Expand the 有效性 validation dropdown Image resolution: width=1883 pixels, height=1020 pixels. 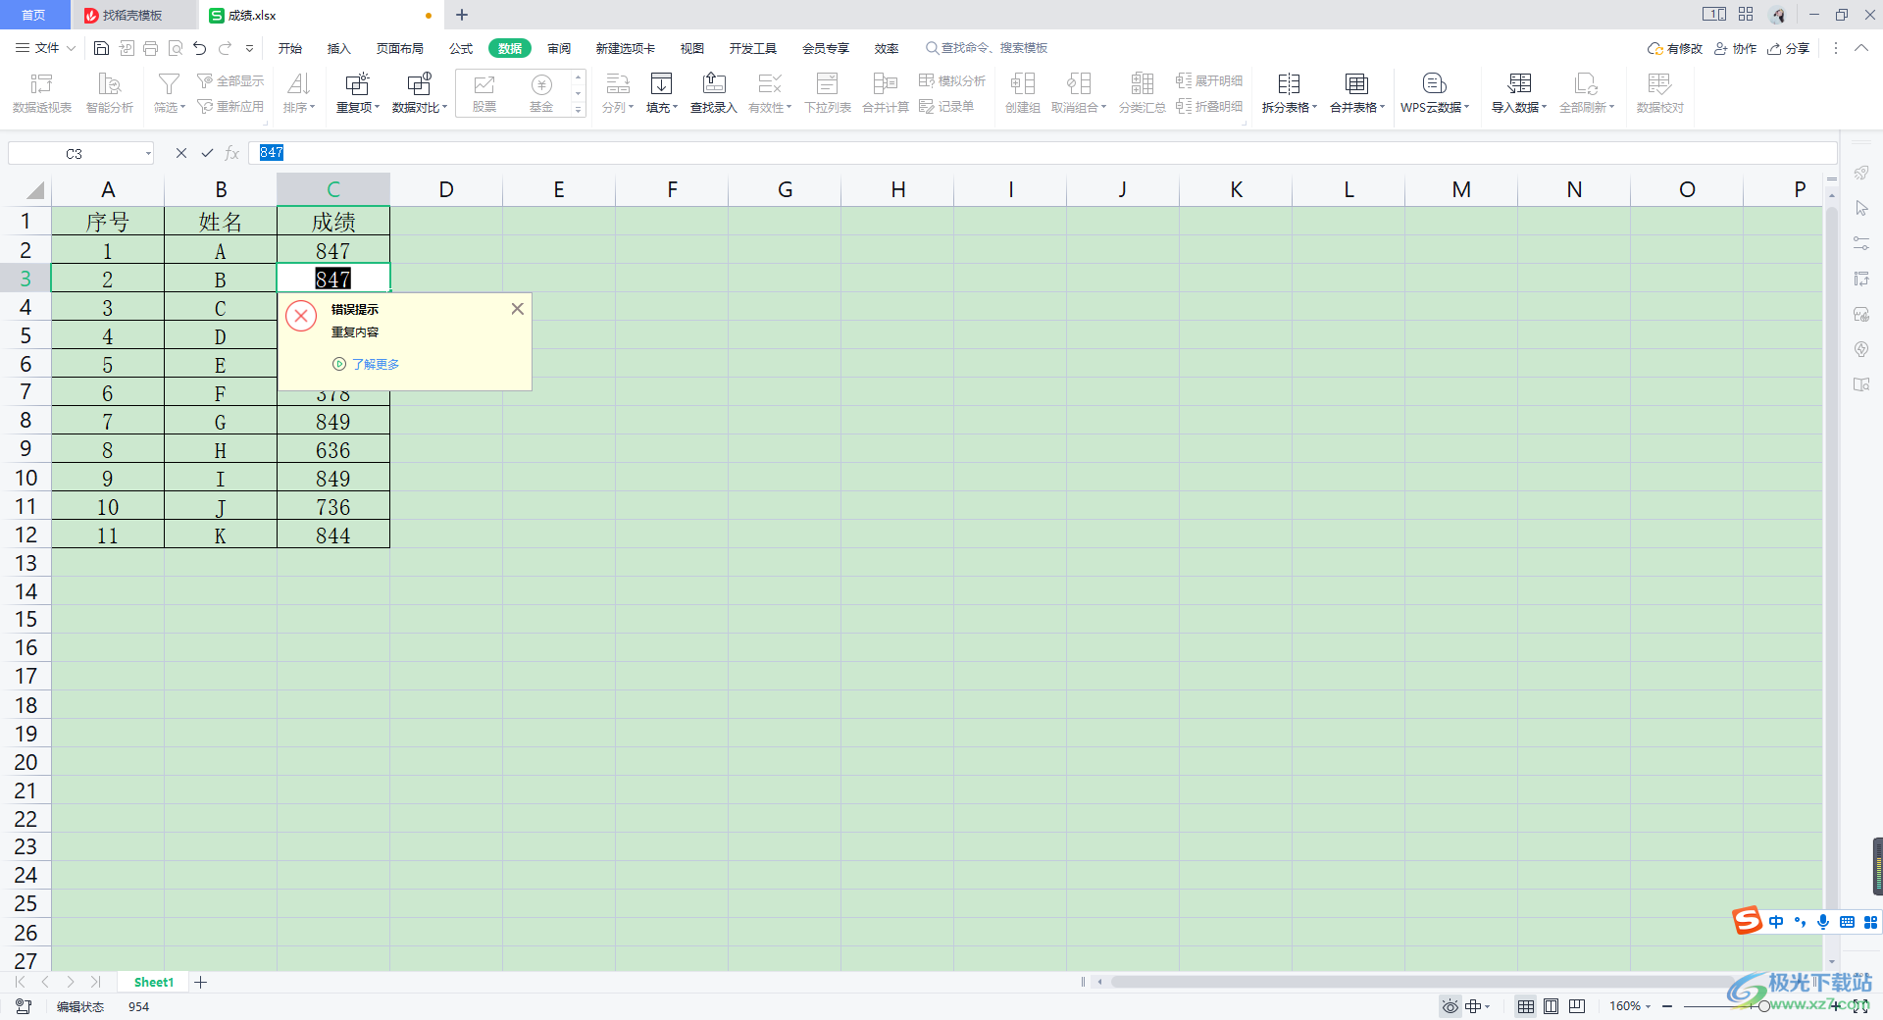[x=770, y=107]
